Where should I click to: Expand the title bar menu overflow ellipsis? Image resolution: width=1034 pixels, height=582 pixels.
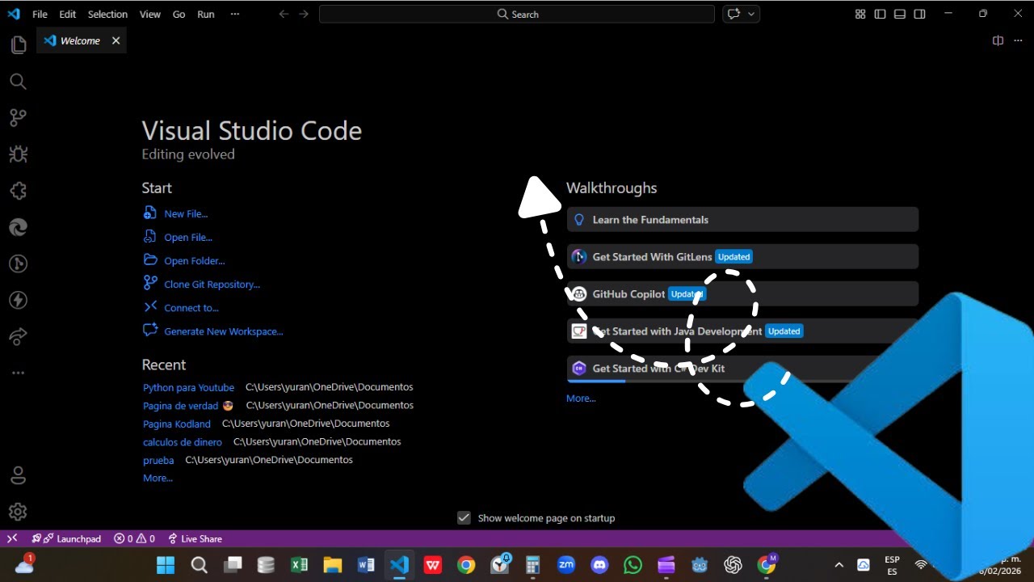pos(234,14)
